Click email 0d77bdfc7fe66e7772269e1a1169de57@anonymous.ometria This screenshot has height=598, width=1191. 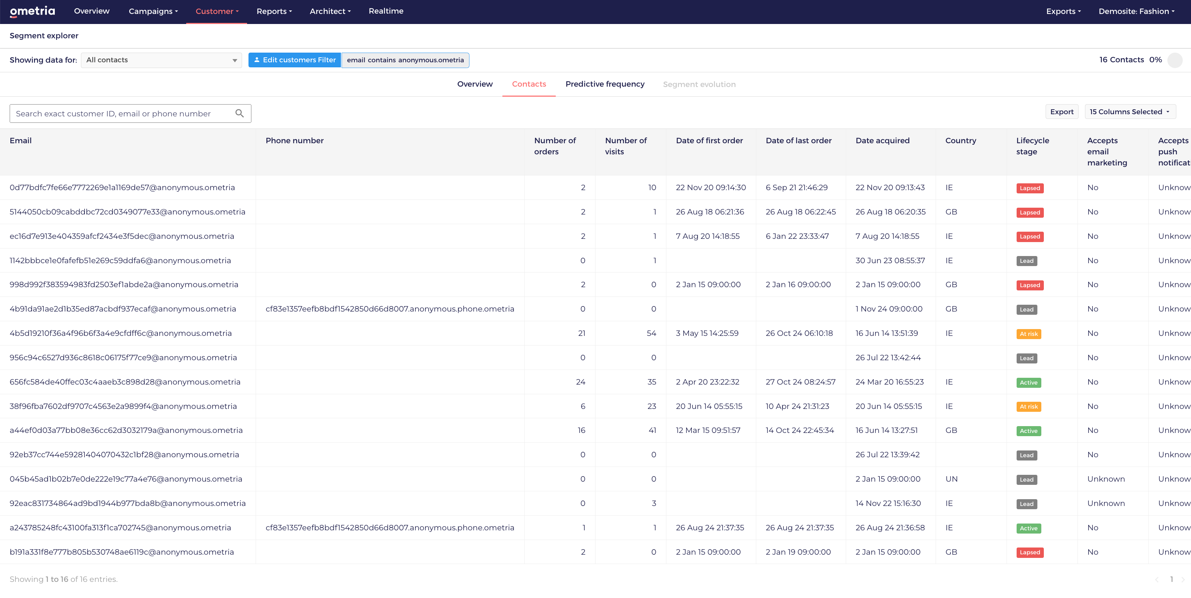point(122,188)
